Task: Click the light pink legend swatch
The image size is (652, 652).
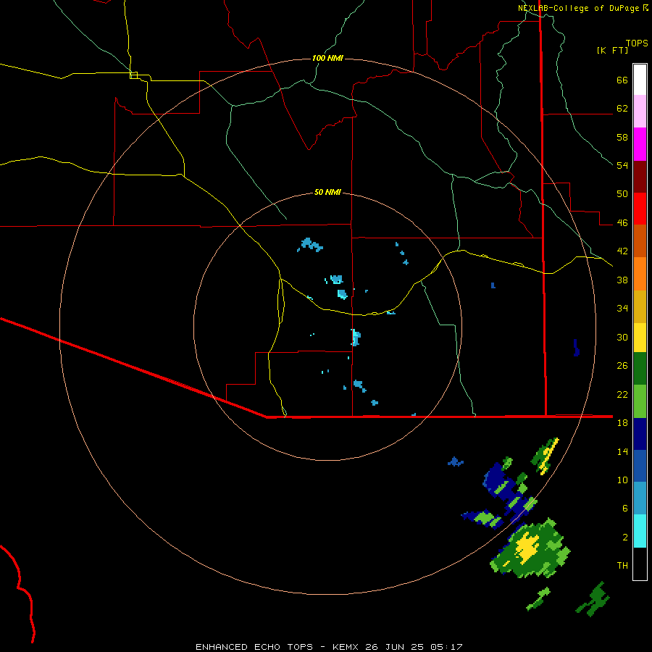Action: pyautogui.click(x=640, y=111)
